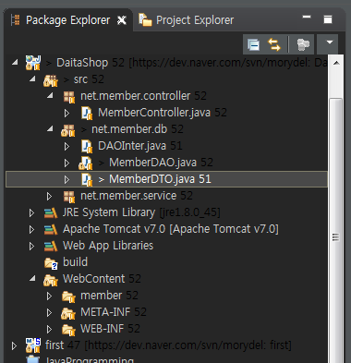Expand Apache Tomcat v7.0 library
The height and width of the screenshot is (363, 351).
coord(31,229)
